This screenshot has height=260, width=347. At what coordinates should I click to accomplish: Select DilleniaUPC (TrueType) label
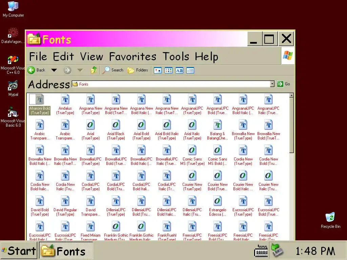pos(116,212)
